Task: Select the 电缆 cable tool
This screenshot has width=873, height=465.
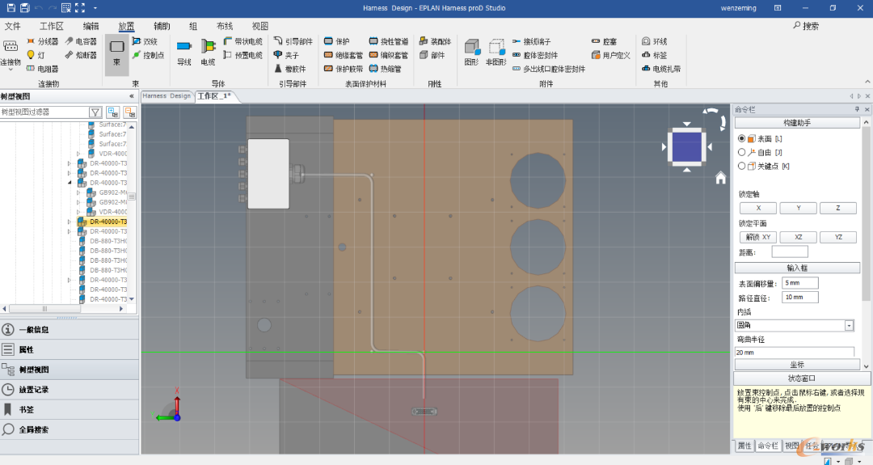Action: click(x=208, y=53)
